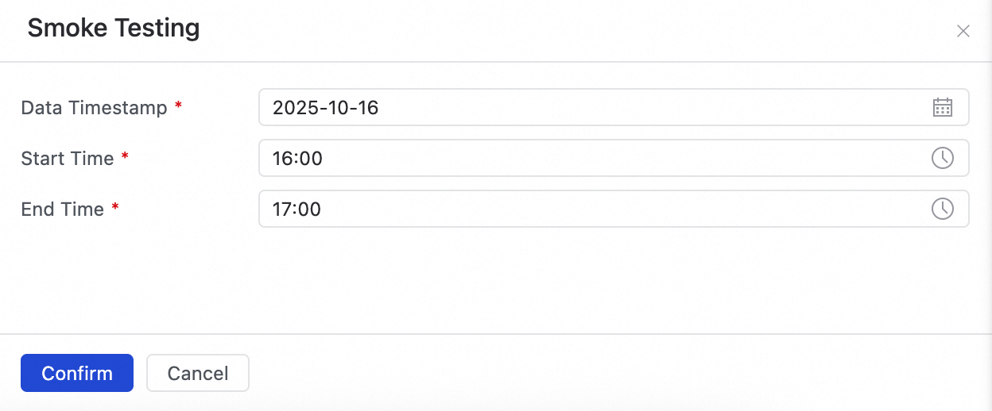Click the clock icon in Start Time field
Screen dimensions: 992x411
coord(942,158)
